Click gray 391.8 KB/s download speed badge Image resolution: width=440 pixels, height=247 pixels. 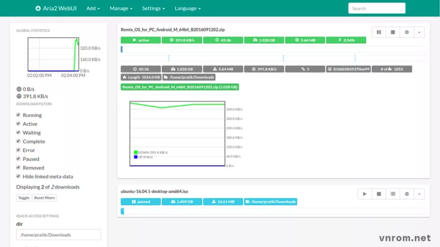(x=264, y=69)
